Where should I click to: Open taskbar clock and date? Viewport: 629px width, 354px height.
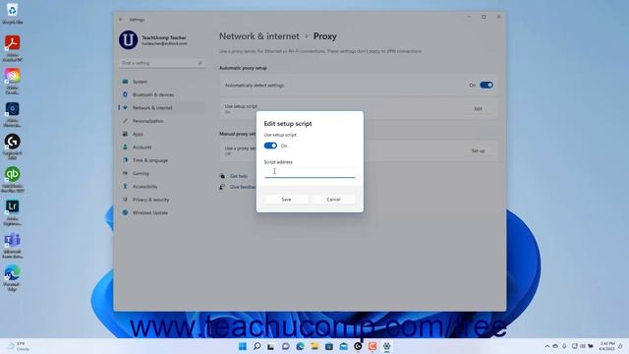tap(607, 346)
